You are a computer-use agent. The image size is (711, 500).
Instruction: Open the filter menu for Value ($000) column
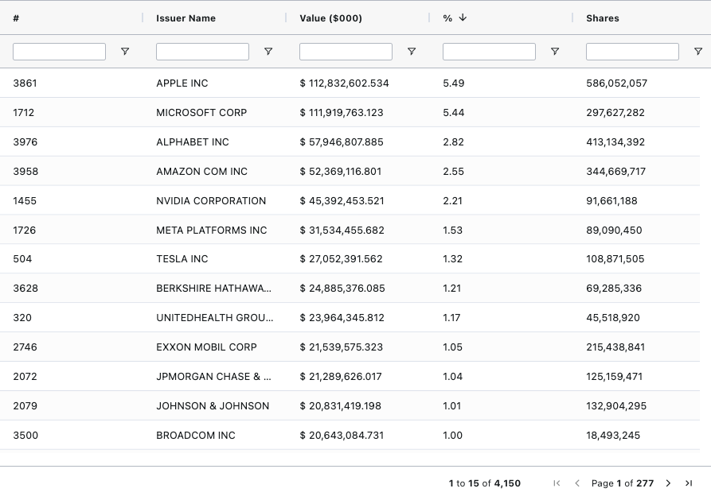pyautogui.click(x=412, y=52)
